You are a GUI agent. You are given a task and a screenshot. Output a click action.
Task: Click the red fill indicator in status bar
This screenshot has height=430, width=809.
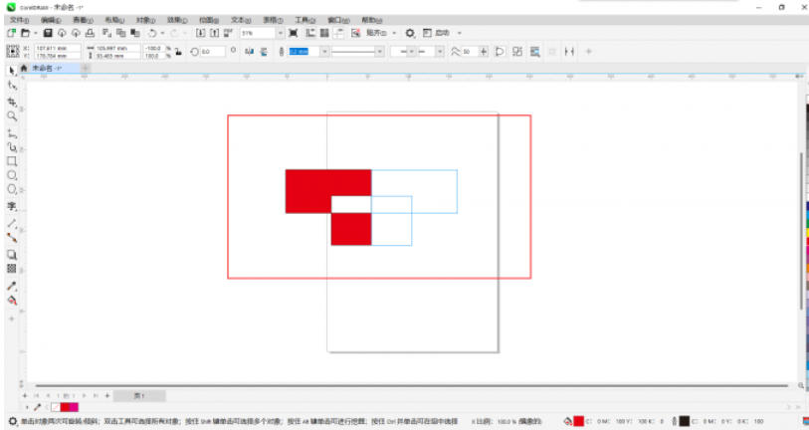pyautogui.click(x=578, y=421)
